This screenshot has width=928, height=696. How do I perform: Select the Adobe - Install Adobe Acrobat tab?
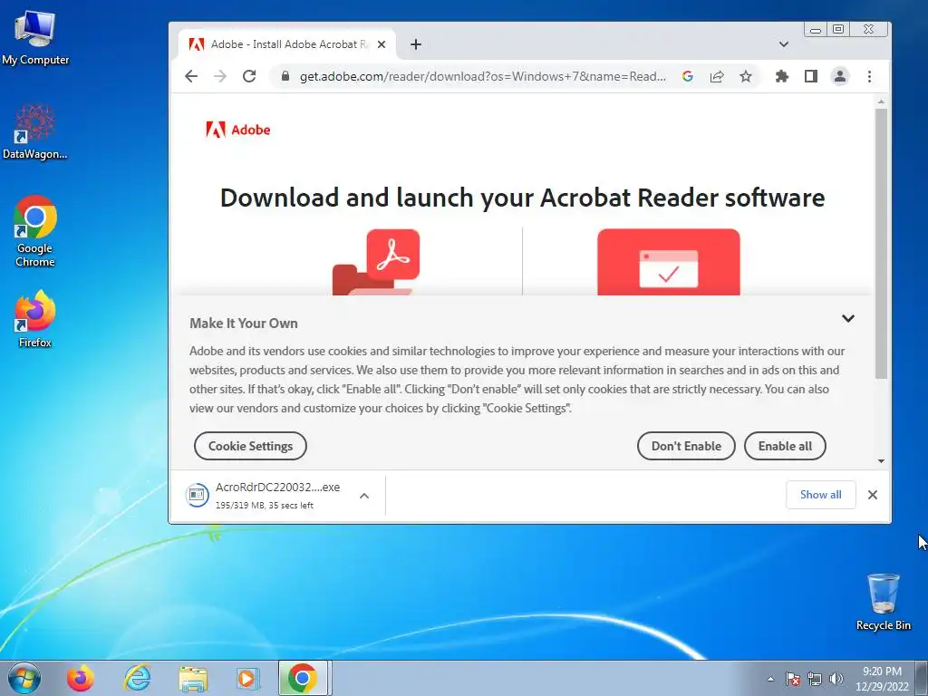[286, 44]
